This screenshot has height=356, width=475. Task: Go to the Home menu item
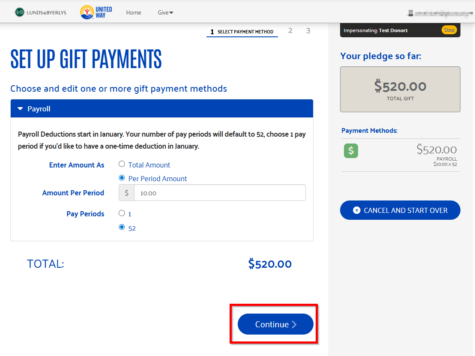134,12
